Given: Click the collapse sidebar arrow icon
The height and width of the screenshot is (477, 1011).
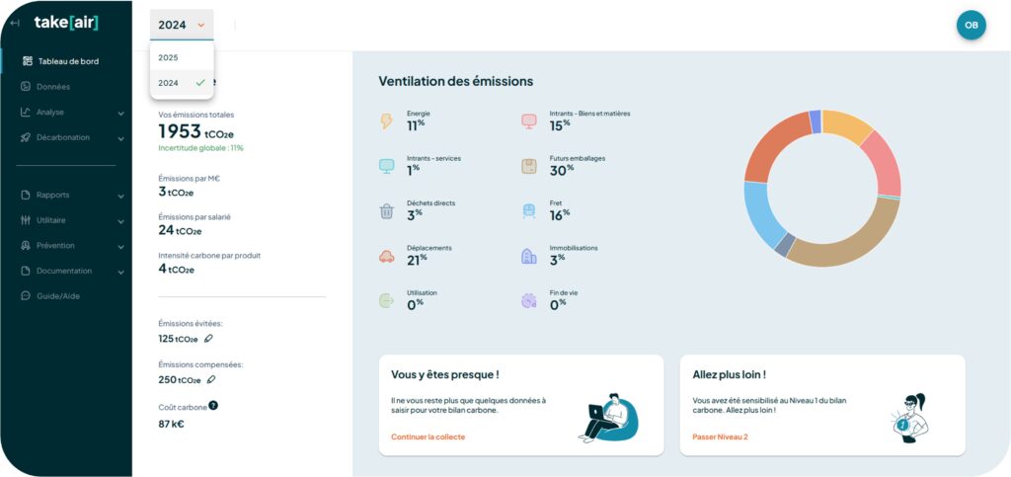Looking at the screenshot, I should click(14, 23).
